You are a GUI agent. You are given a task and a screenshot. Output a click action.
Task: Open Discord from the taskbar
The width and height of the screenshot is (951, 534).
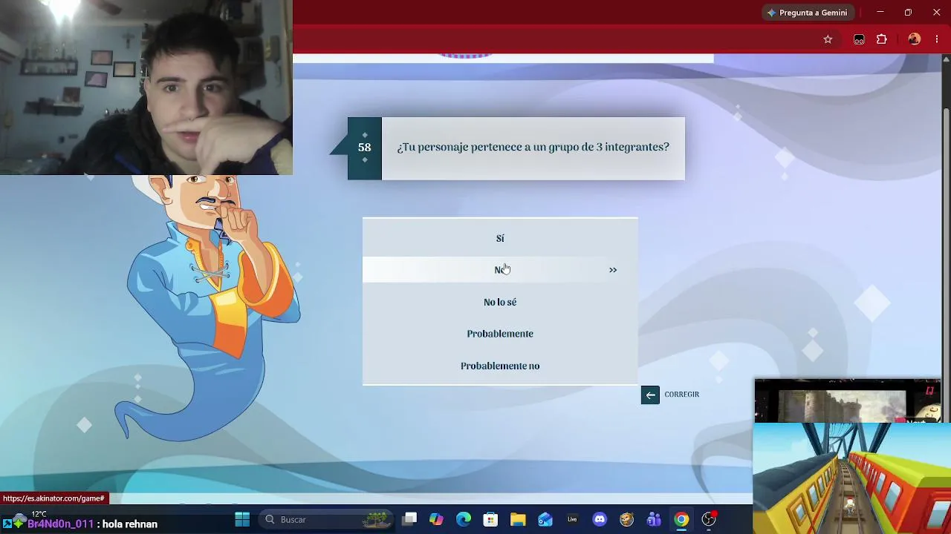click(x=600, y=519)
